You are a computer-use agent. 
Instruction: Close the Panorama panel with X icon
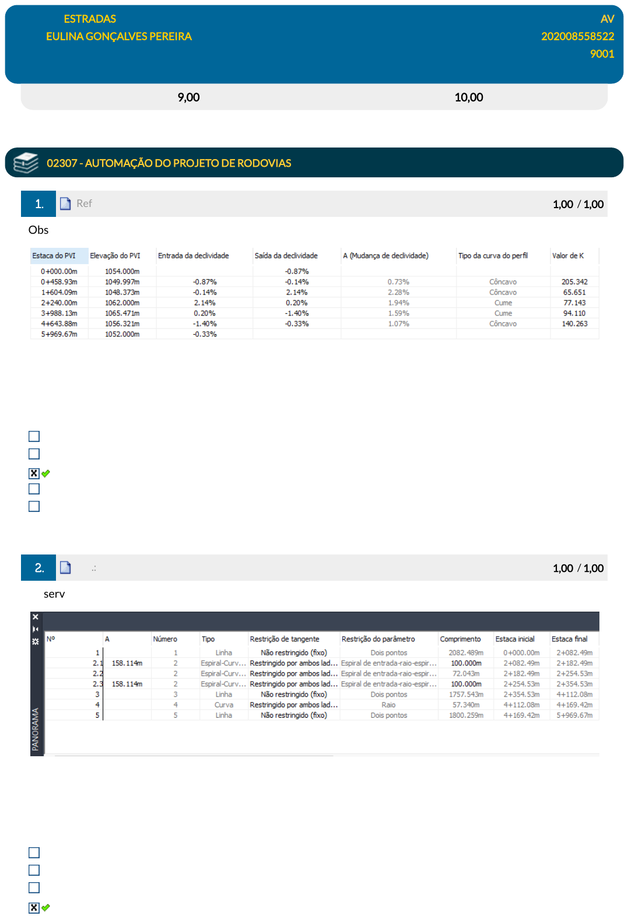point(36,617)
